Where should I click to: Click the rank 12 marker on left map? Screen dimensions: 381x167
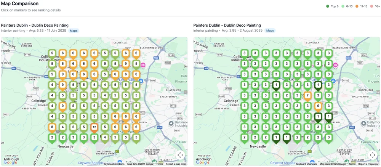point(94,127)
